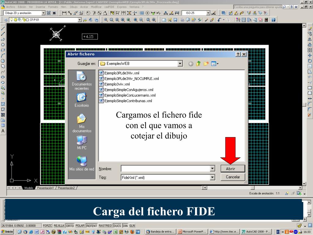Select the Multiline Text A tool
The height and width of the screenshot is (235, 313).
[x=3, y=131]
